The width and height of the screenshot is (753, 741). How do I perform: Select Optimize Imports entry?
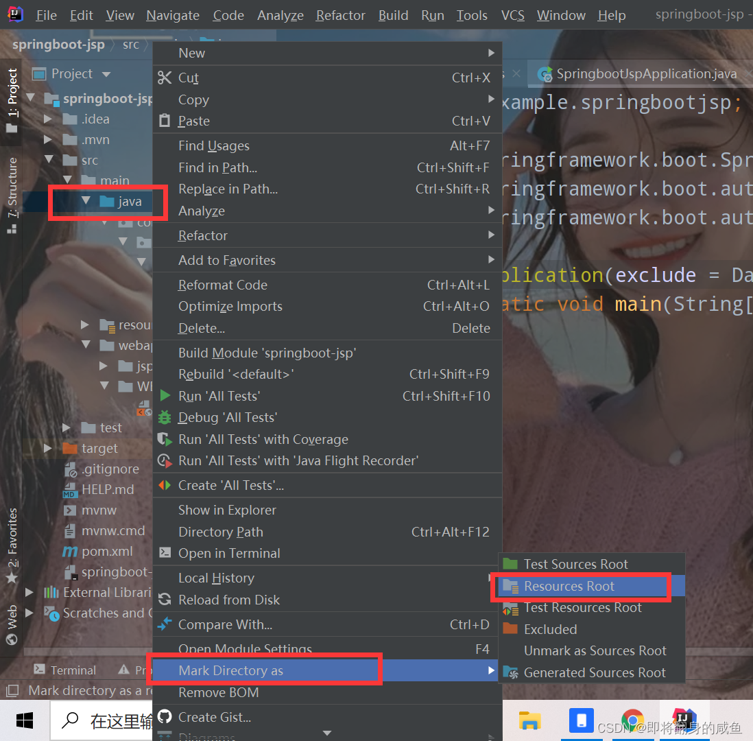point(328,306)
